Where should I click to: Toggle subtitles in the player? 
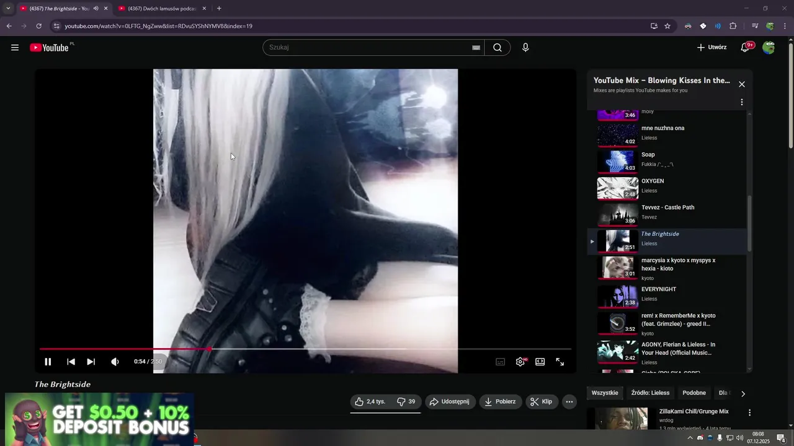pos(500,362)
